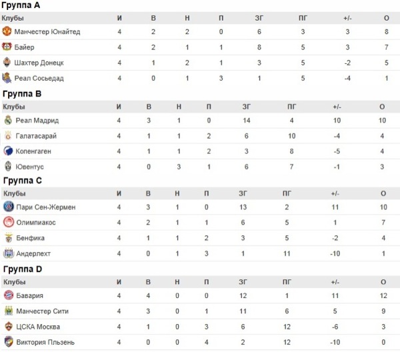Click the Manchester United club crest

click(x=9, y=31)
